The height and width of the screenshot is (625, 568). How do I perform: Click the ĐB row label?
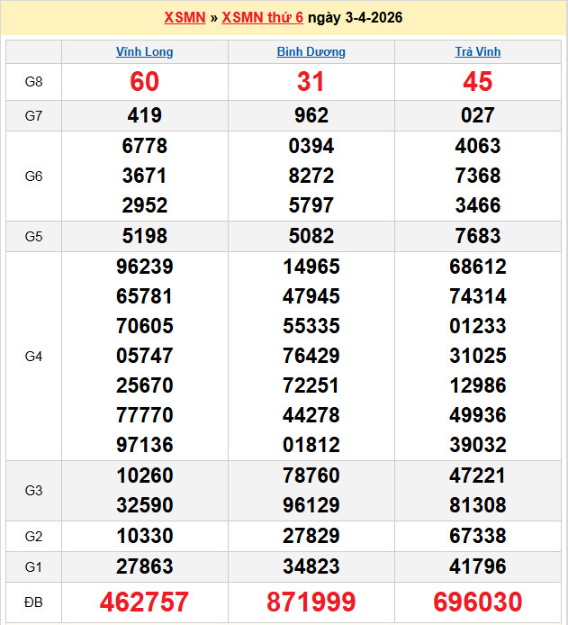33,601
